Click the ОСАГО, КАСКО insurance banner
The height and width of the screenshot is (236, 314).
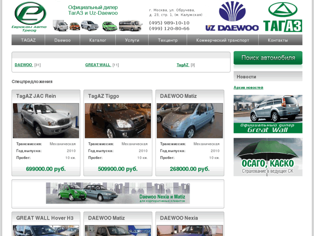point(268,157)
